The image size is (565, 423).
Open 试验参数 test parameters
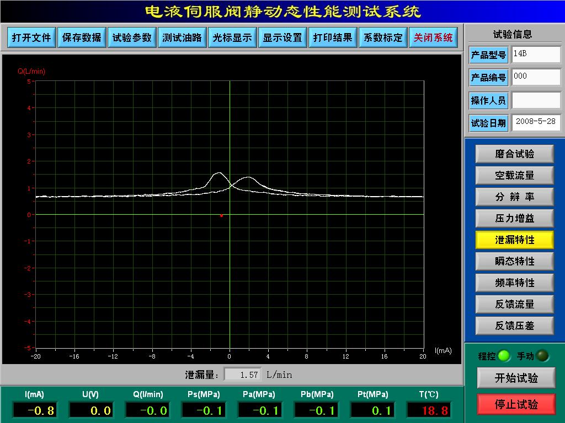[x=132, y=37]
